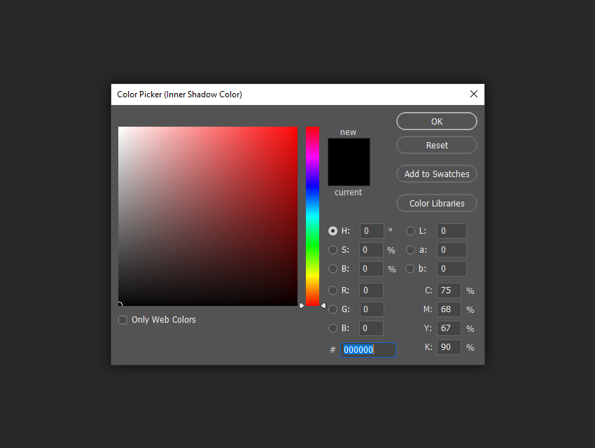
Task: Open Add to Swatches
Action: point(436,174)
